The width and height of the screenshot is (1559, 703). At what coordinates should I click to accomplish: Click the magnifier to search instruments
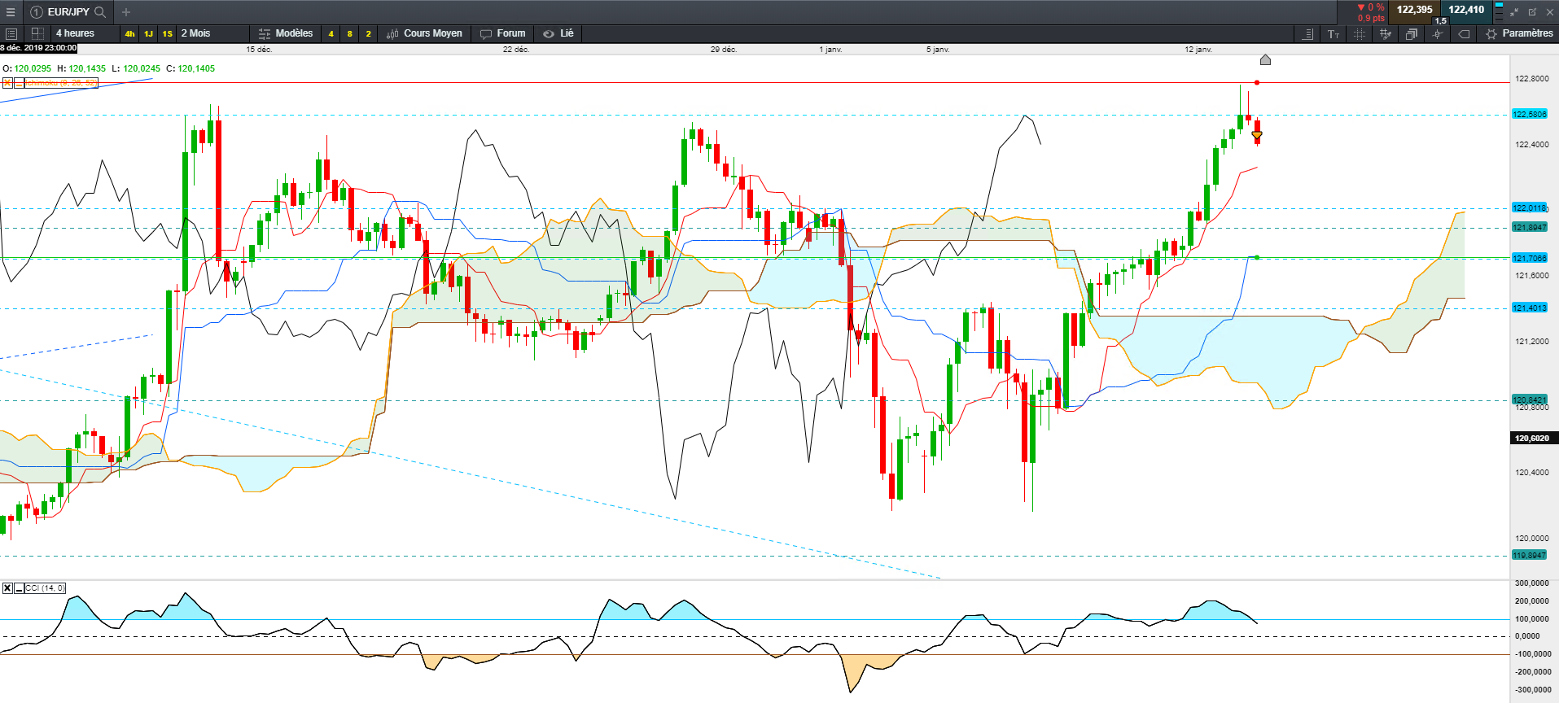pos(100,12)
